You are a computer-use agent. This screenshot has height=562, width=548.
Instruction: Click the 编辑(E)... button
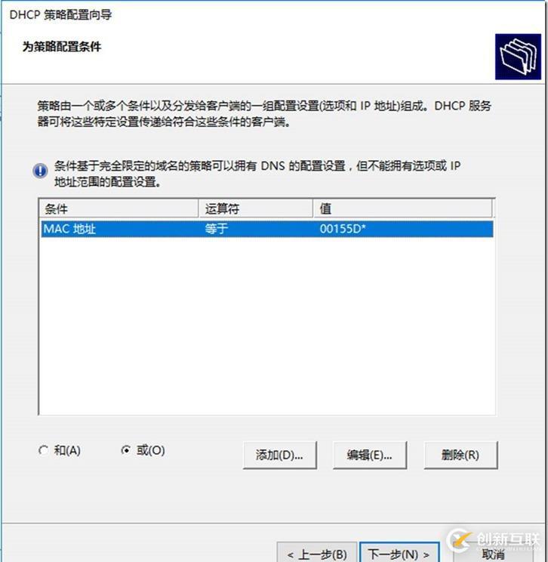(370, 455)
